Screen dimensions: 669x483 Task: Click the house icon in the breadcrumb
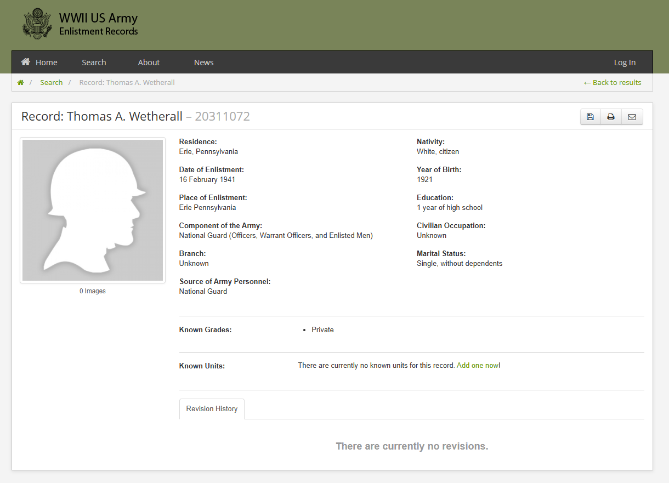pos(21,83)
